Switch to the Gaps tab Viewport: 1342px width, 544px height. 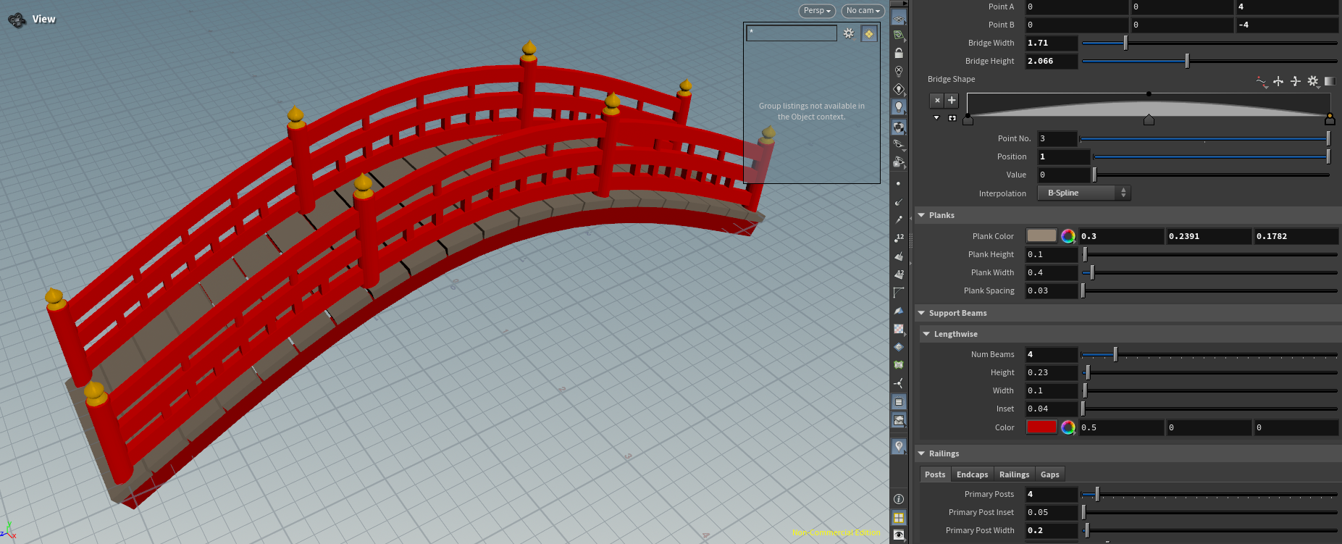click(x=1049, y=474)
